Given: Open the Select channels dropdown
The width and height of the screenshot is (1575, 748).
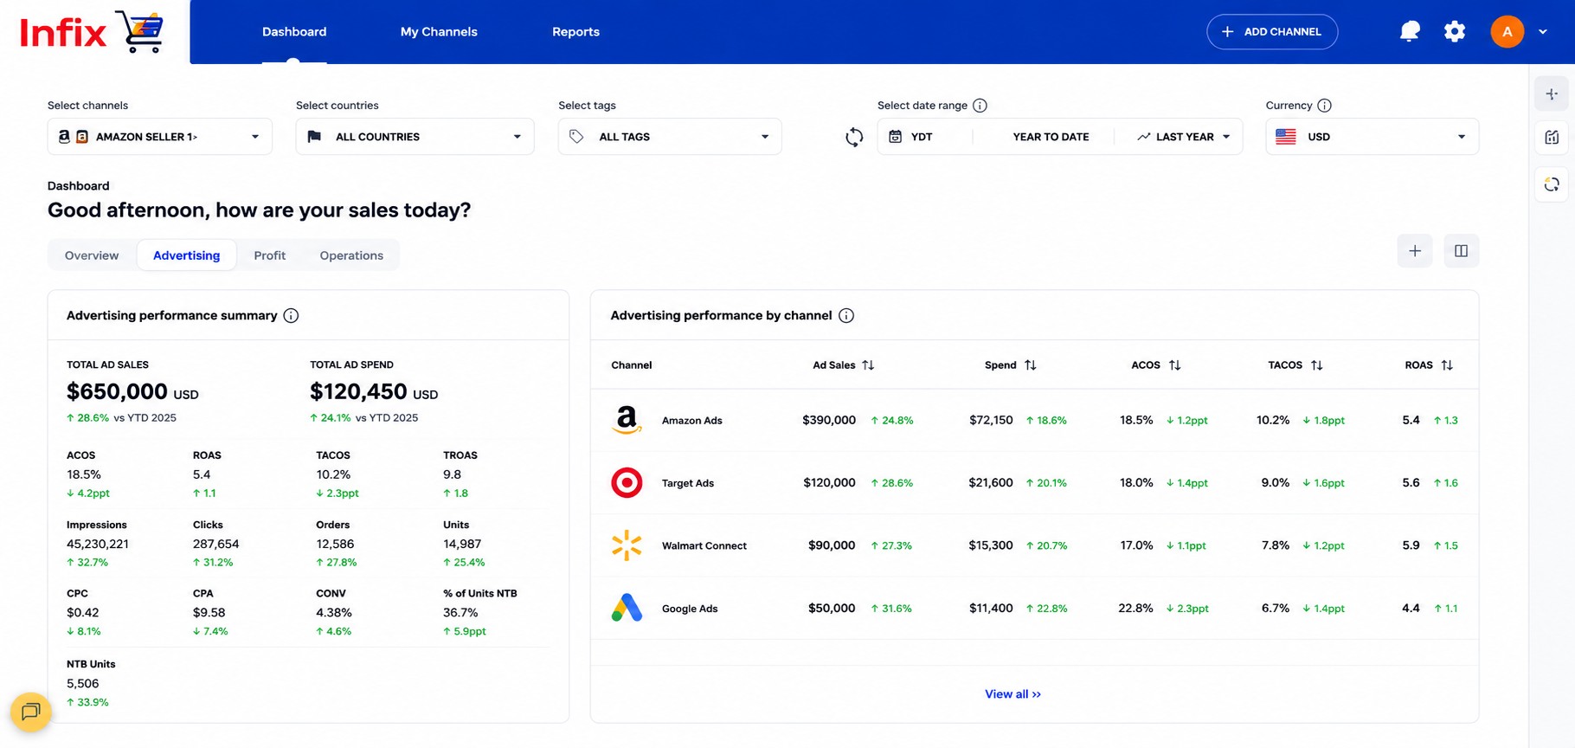Looking at the screenshot, I should pyautogui.click(x=160, y=137).
